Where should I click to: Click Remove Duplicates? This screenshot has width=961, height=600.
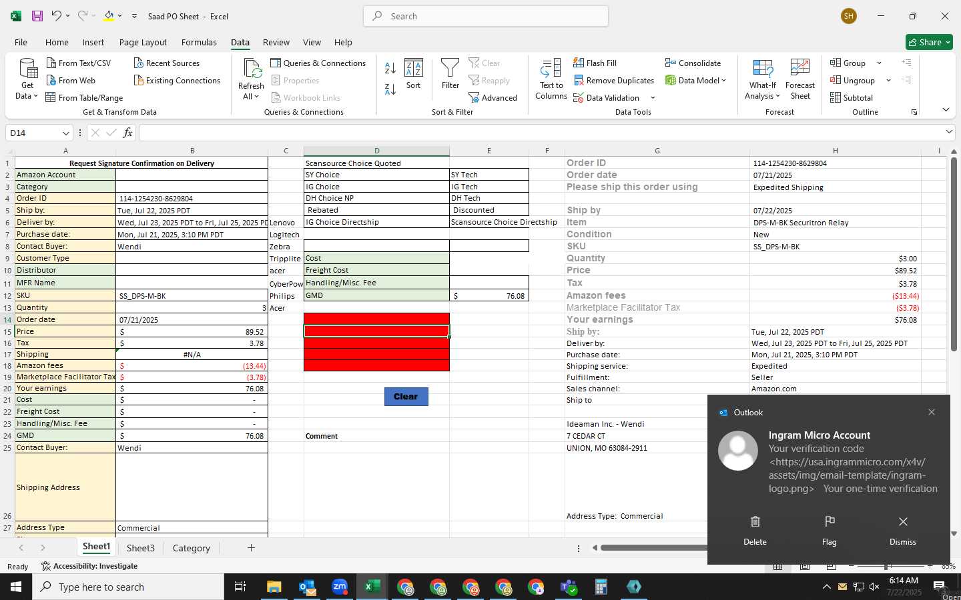(x=613, y=80)
